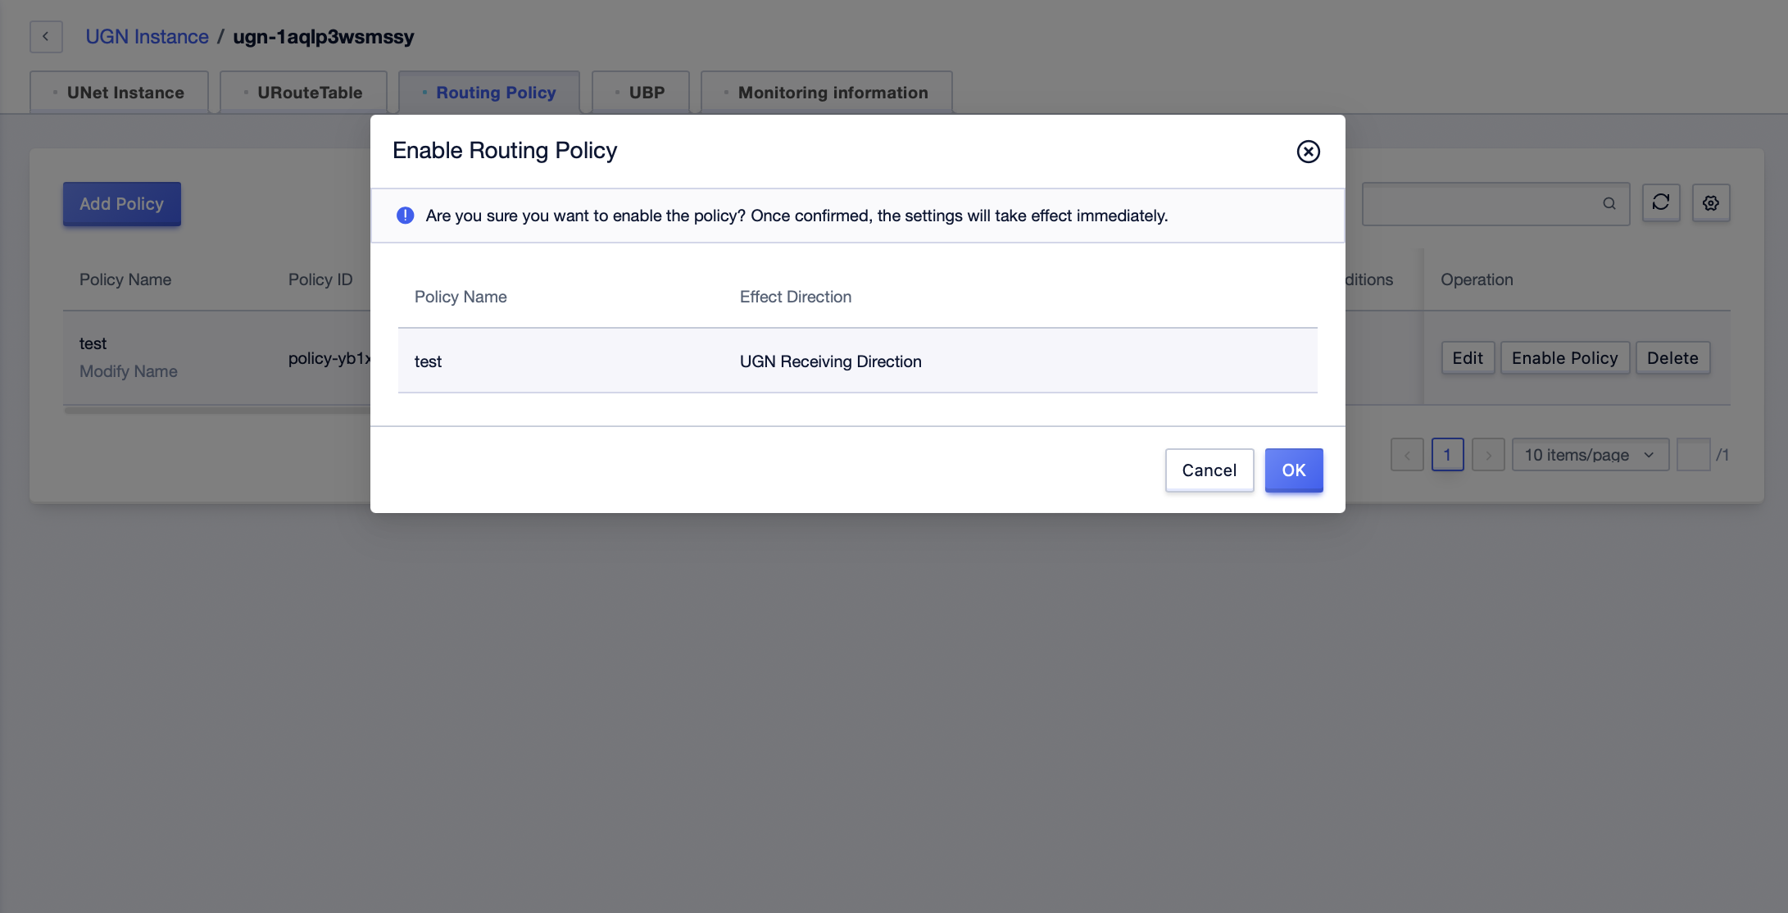Click Enable Policy for the test row

pos(1564,358)
